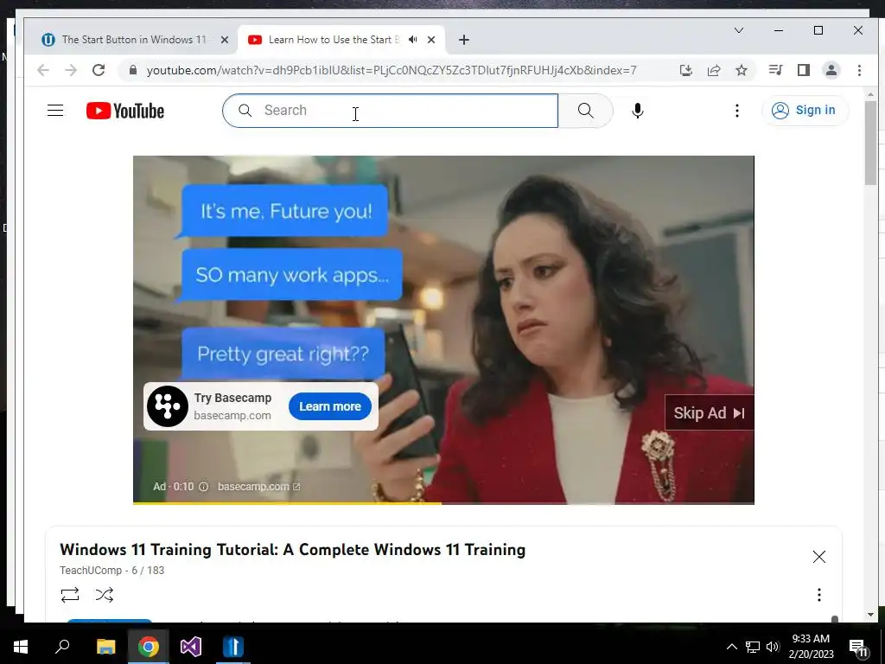The height and width of the screenshot is (664, 885).
Task: Toggle the Chrome side panel
Action: click(x=803, y=70)
